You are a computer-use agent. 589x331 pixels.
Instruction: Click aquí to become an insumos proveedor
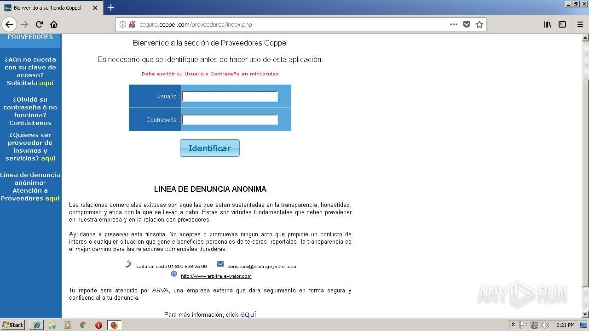tap(48, 158)
